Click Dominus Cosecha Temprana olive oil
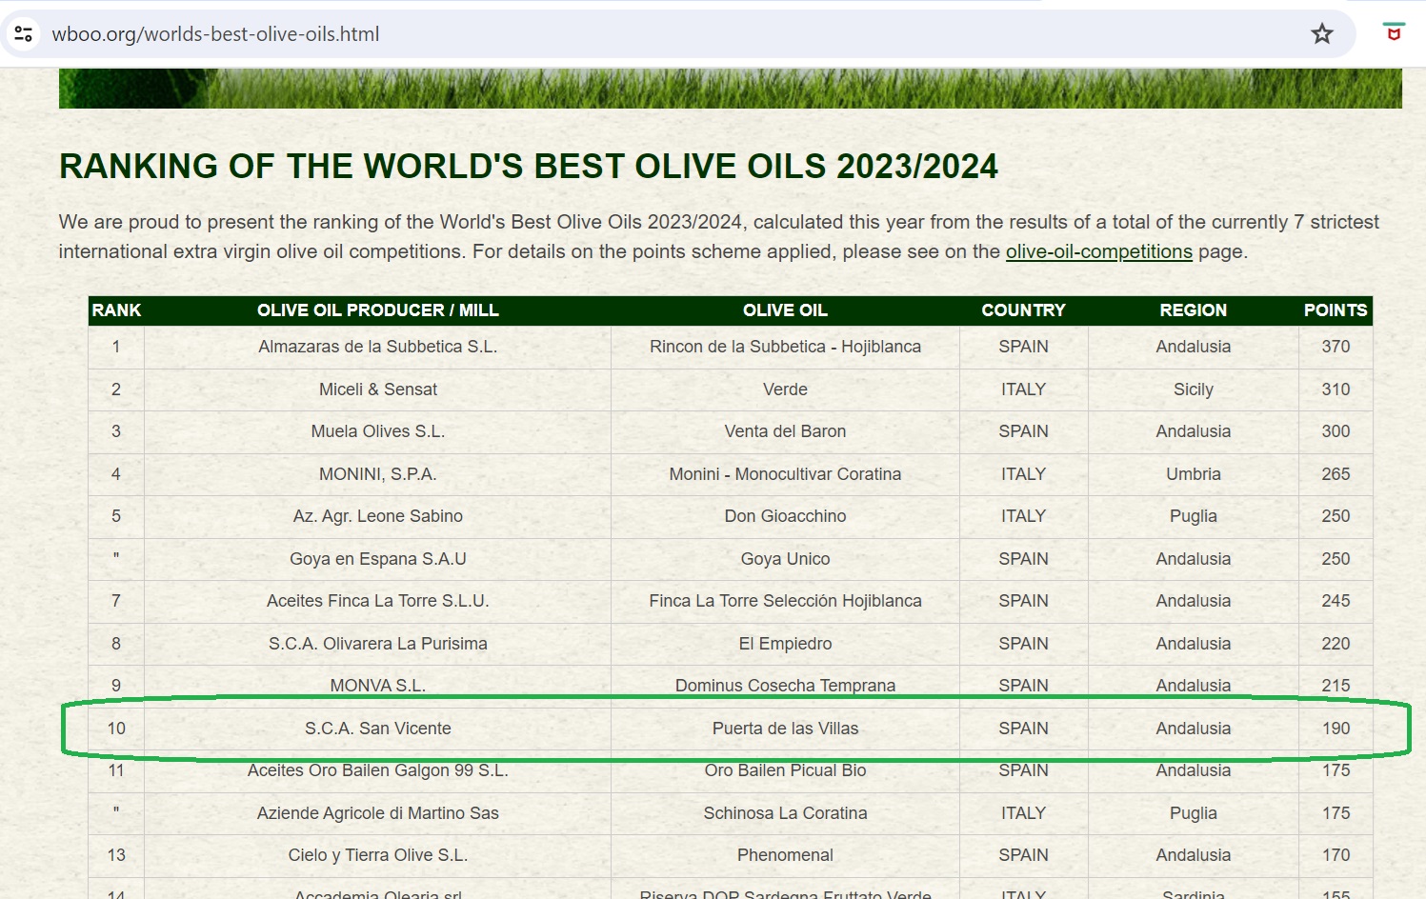Viewport: 1426px width, 899px height. click(x=785, y=686)
